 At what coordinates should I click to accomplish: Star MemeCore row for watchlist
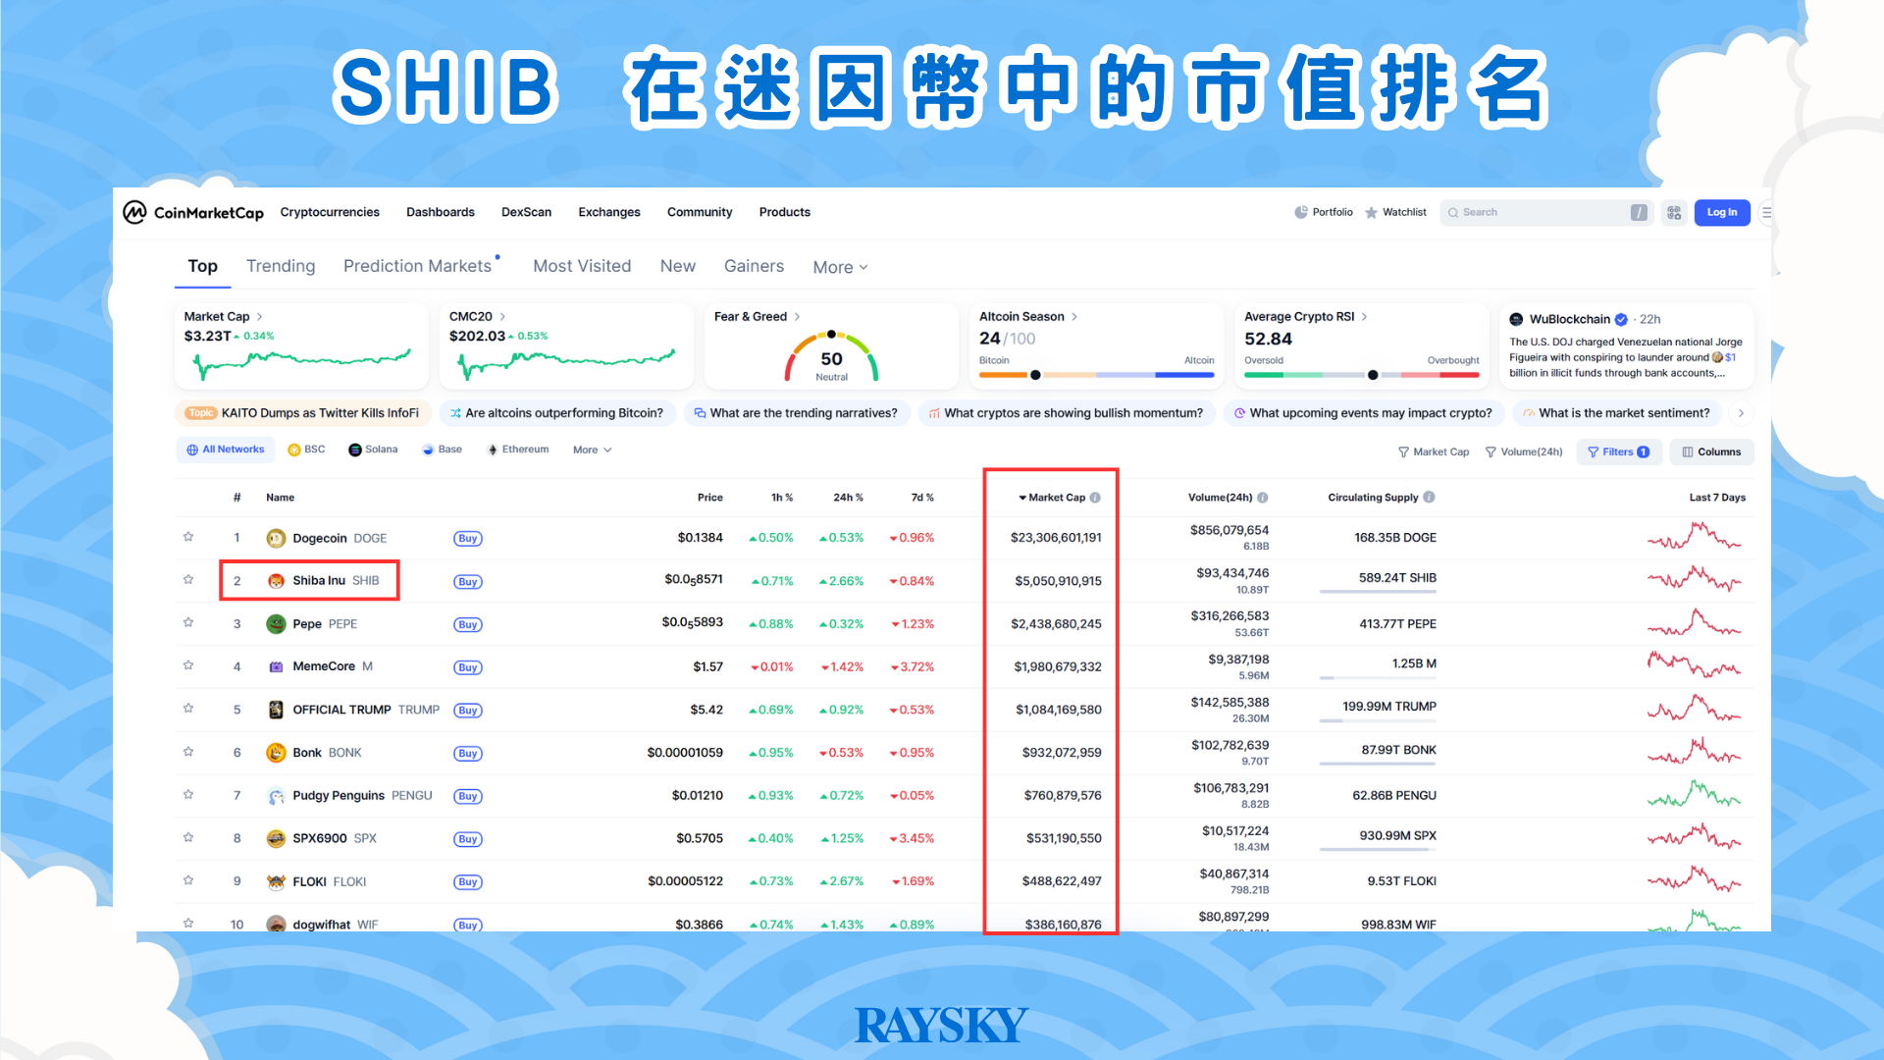click(x=188, y=665)
